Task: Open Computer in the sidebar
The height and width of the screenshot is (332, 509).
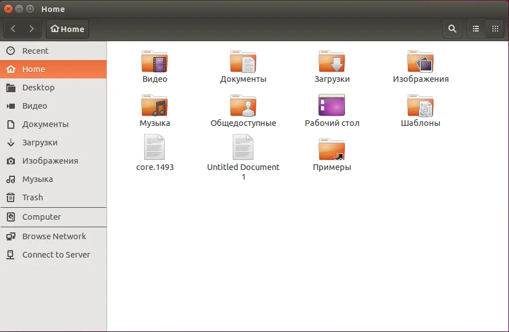Action: [x=53, y=217]
